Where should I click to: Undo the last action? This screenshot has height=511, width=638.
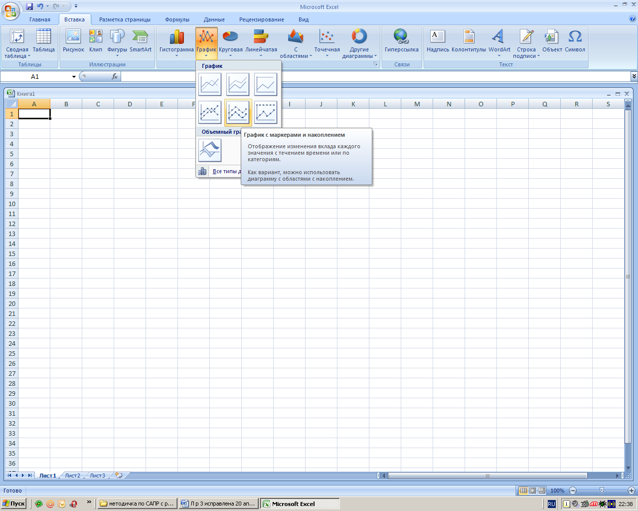pyautogui.click(x=40, y=6)
